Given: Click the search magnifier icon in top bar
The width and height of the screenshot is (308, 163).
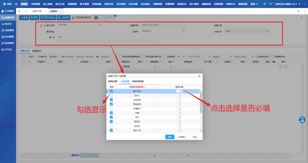Looking at the screenshot, I should point(265,4).
